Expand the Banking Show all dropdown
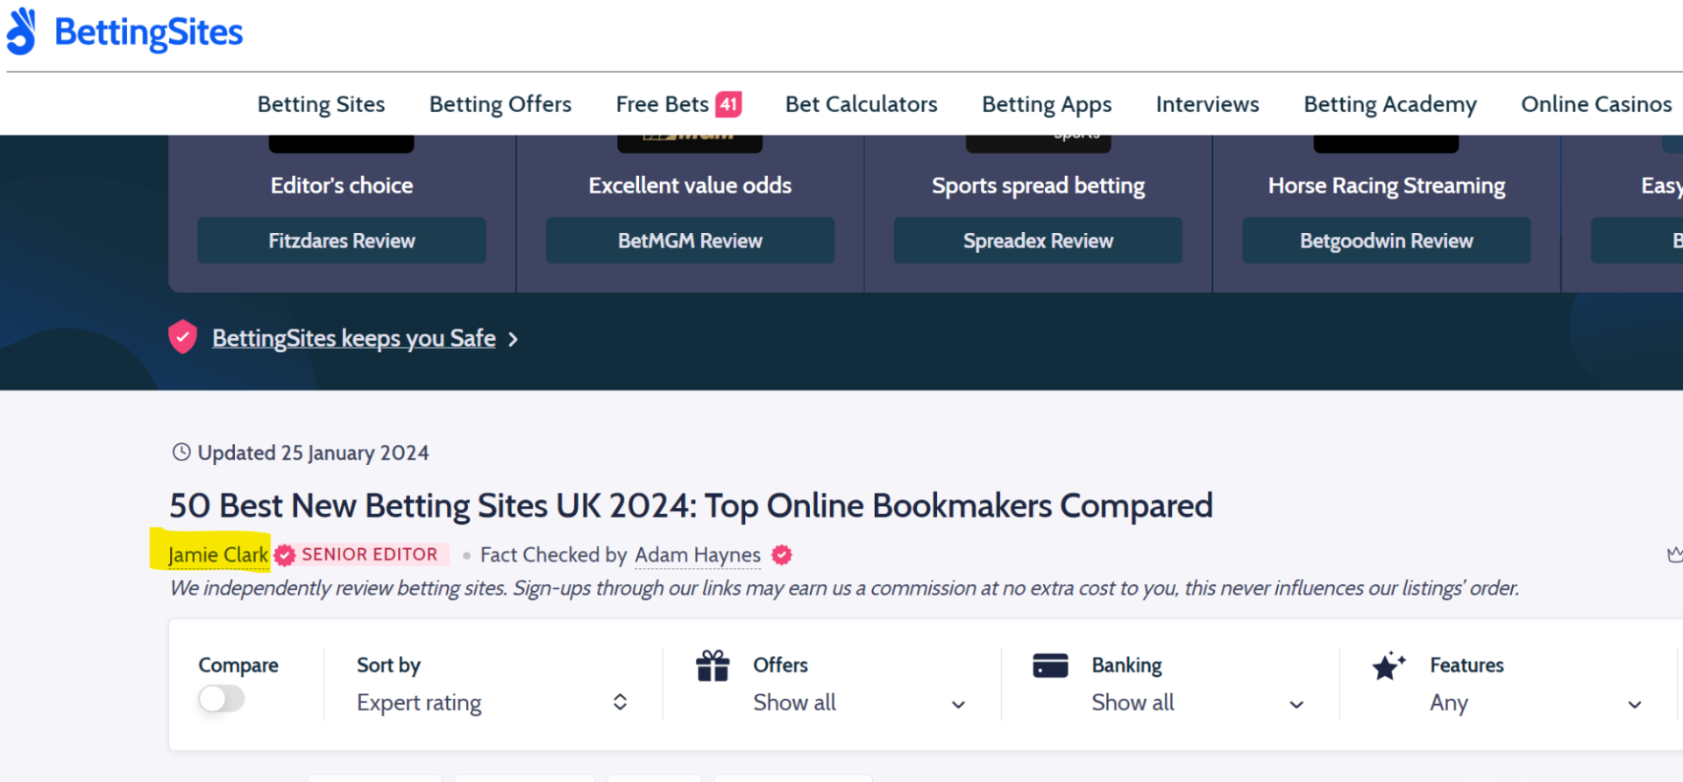Image resolution: width=1683 pixels, height=782 pixels. [1196, 703]
